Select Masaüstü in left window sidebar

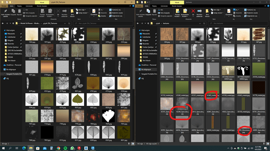pos(11,33)
